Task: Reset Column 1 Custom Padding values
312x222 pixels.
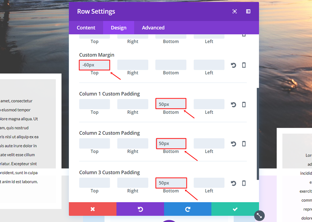Action: tap(233, 105)
